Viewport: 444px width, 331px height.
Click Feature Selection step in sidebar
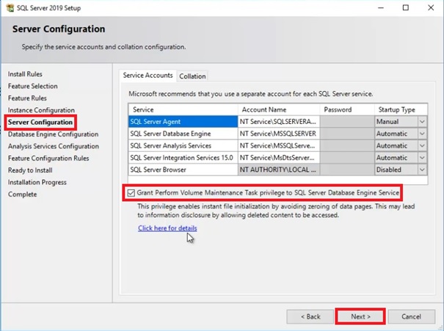coord(32,86)
